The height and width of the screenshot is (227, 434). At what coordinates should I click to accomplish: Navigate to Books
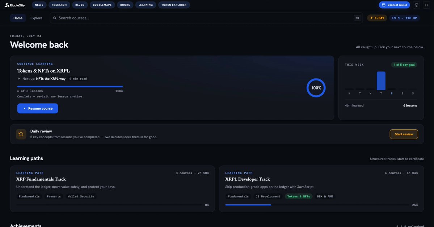tap(125, 5)
